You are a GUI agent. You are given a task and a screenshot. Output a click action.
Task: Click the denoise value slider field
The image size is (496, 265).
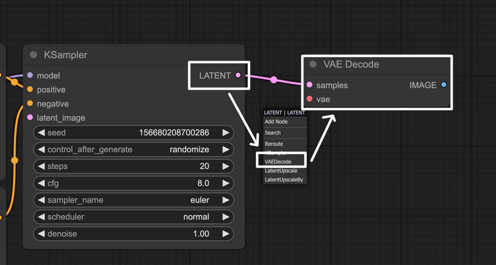coord(133,234)
